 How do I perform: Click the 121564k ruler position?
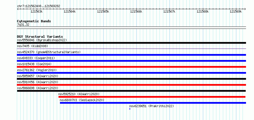point(70,11)
